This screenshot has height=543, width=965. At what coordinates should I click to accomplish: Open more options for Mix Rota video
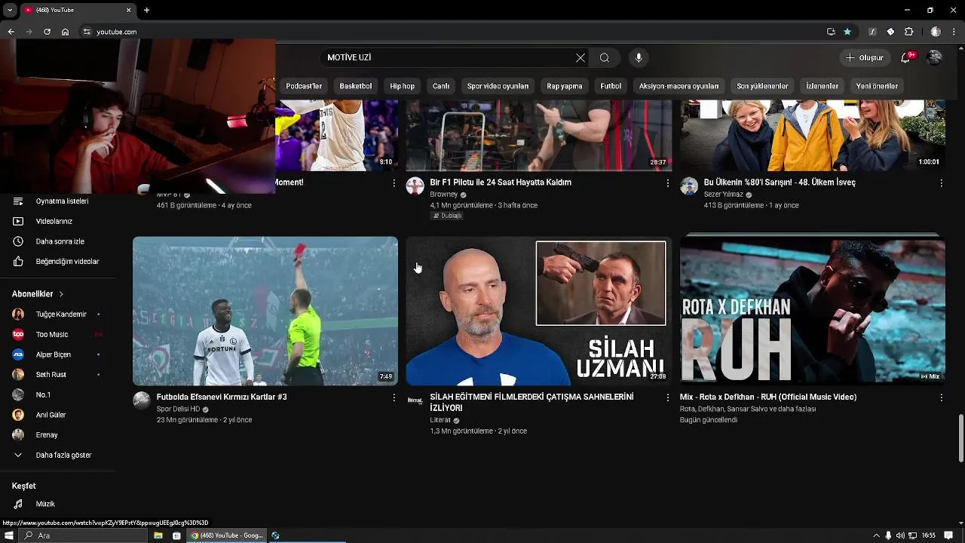pyautogui.click(x=941, y=397)
